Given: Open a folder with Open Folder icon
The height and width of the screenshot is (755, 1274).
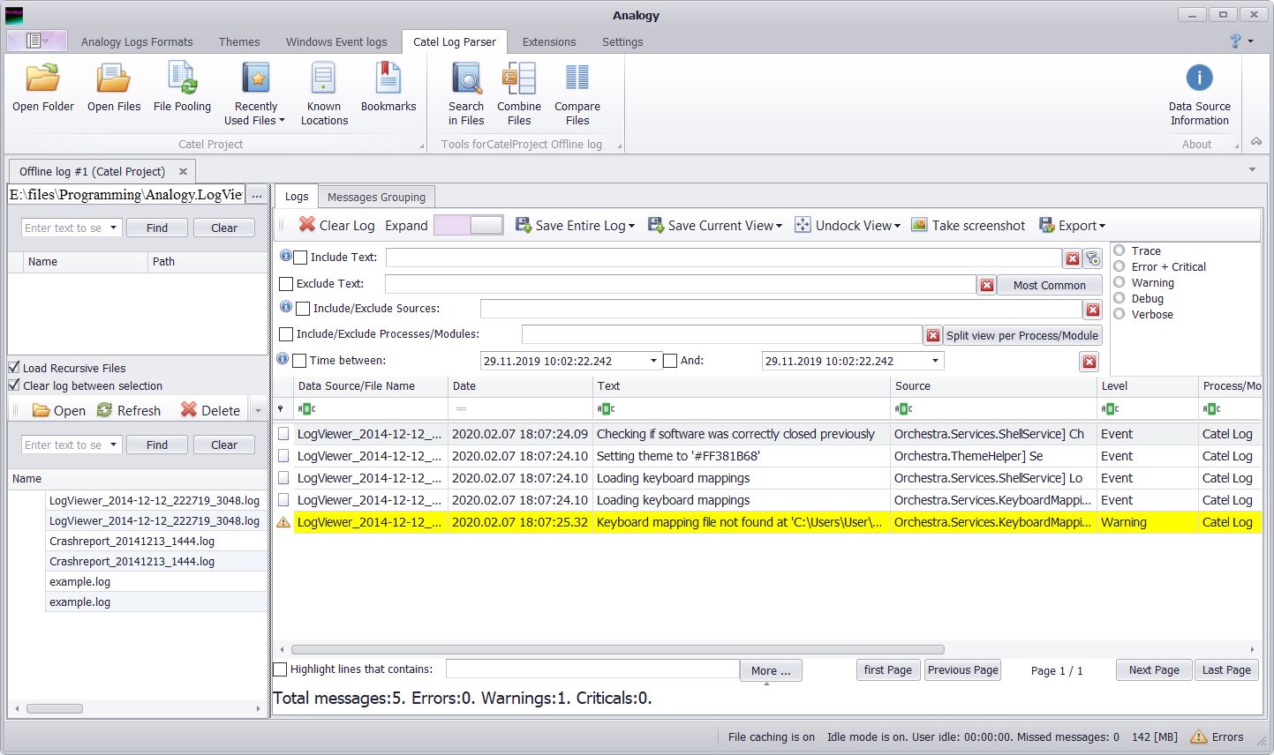Looking at the screenshot, I should click(43, 87).
